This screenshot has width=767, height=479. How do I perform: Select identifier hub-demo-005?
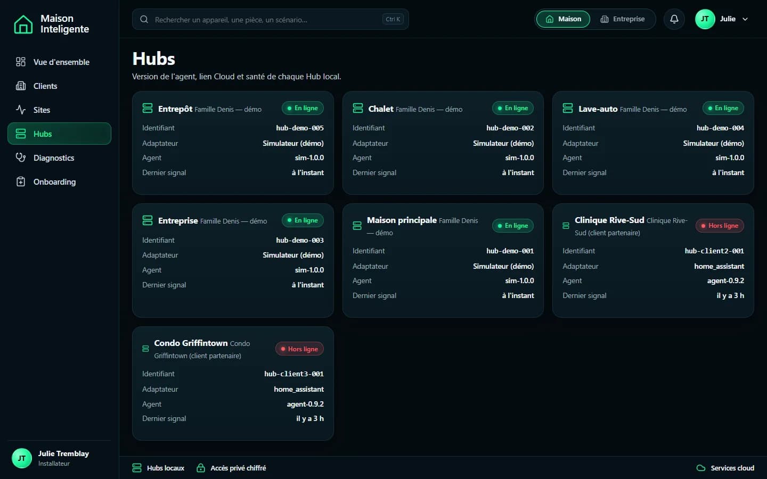pos(300,128)
